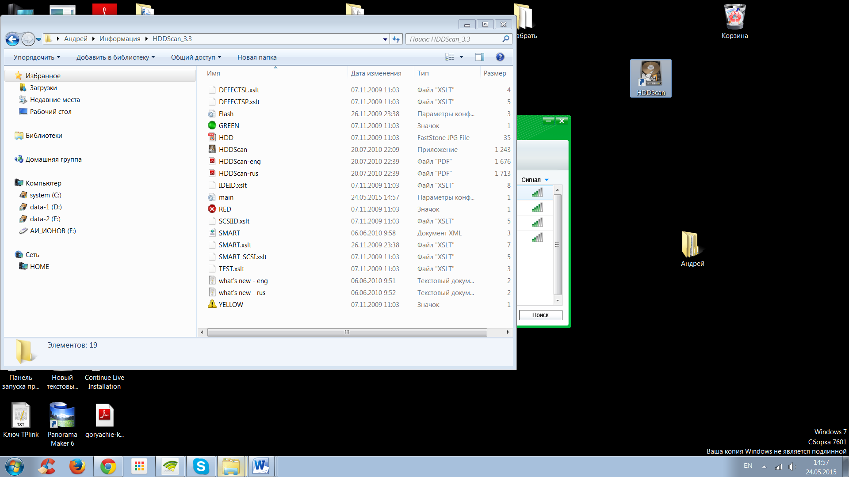Select the DEFECTSL.xslt file
The height and width of the screenshot is (477, 849).
tap(239, 90)
